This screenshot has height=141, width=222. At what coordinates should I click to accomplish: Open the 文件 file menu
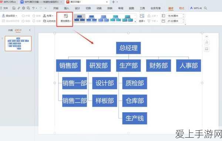tap(4, 8)
